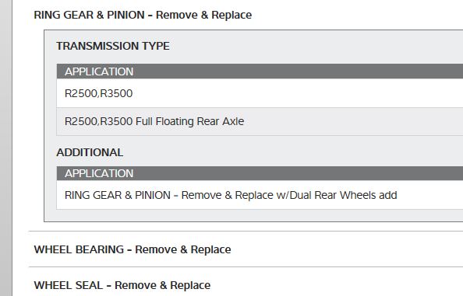Click the ADDITIONAL section heading
Viewport: 463px width, 296px height.
[x=90, y=152]
